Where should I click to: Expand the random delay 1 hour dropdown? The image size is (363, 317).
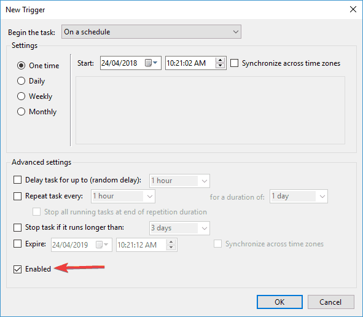click(x=179, y=181)
